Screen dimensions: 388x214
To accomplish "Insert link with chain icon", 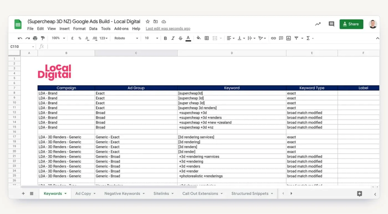I will tap(274, 38).
